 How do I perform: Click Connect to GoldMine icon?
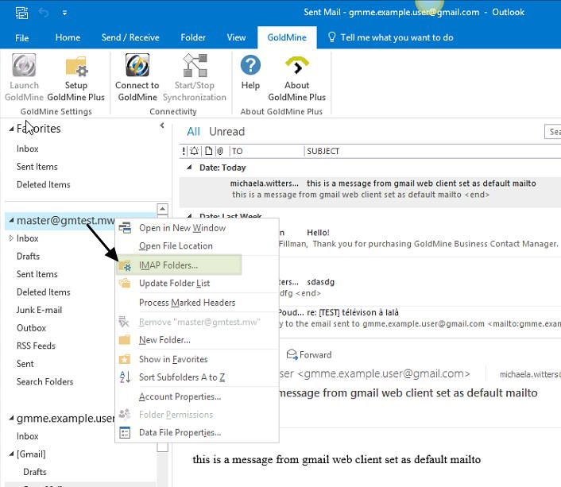(x=137, y=78)
